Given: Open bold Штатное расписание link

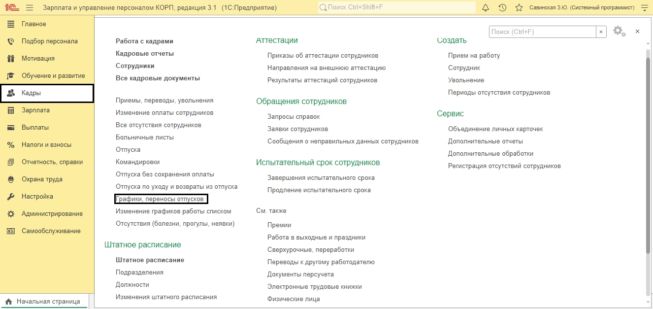Looking at the screenshot, I should click(x=150, y=260).
